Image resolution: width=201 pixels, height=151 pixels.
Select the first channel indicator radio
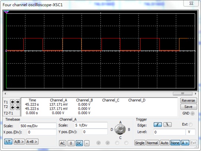98,143
